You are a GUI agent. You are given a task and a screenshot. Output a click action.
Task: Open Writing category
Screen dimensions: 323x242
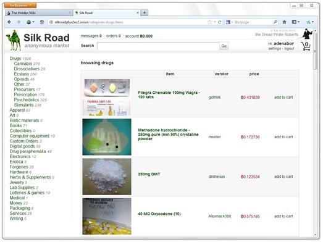[x=16, y=219]
